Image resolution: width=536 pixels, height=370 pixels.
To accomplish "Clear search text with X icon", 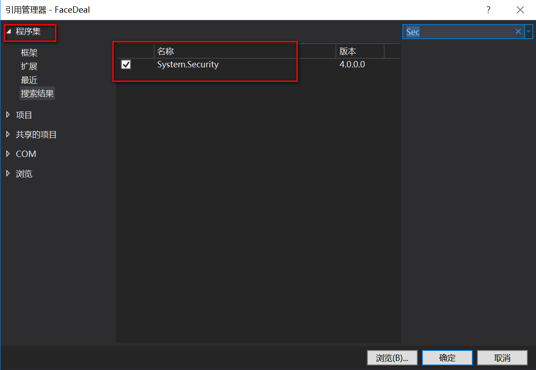I will (518, 32).
